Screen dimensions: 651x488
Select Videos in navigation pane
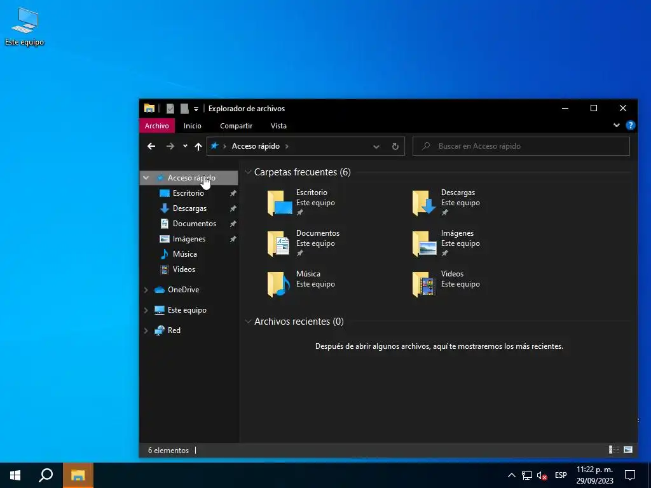click(x=184, y=269)
